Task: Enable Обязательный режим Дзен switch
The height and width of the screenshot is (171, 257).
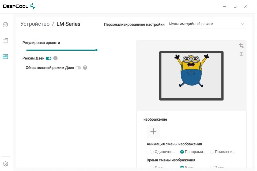Action: 78,68
